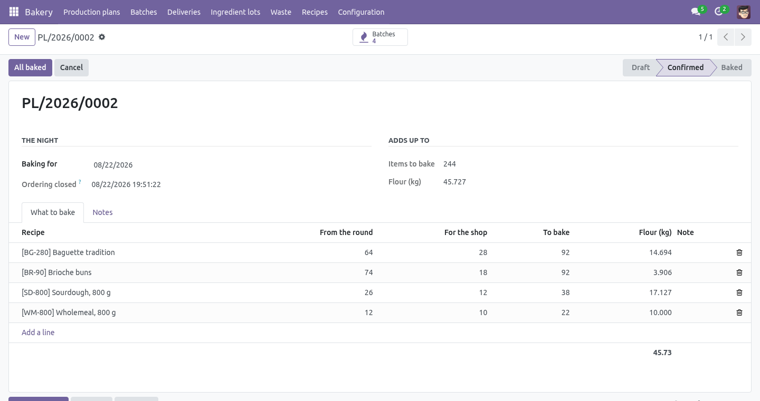This screenshot has width=760, height=401.
Task: Select the What to bake tab
Action: [x=53, y=212]
